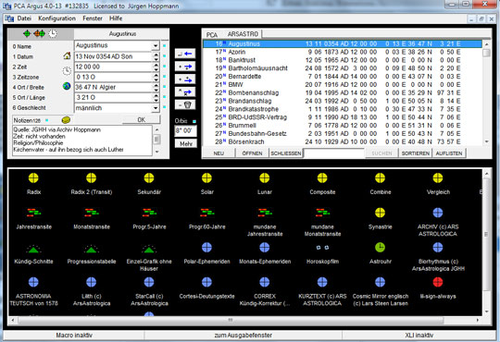Open the Konfiguration menu
Image resolution: width=500 pixels, height=342 pixels.
(56, 18)
